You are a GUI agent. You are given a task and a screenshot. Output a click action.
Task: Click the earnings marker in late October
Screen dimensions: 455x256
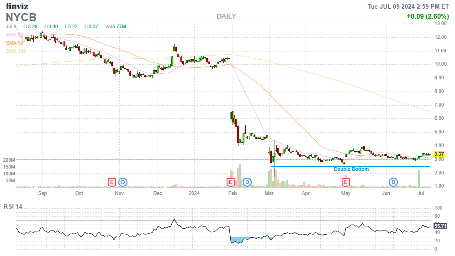click(111, 182)
